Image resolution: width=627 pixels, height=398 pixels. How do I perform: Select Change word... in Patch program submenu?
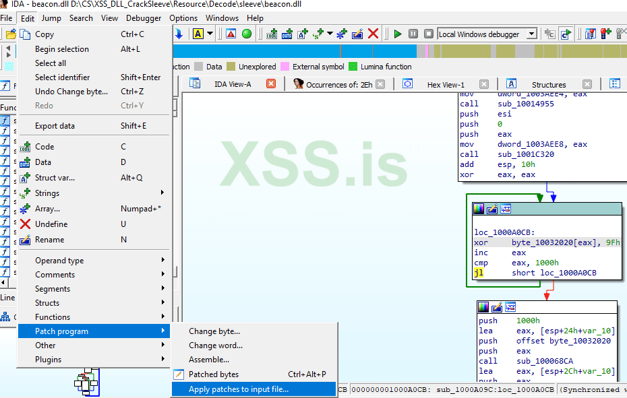254,345
